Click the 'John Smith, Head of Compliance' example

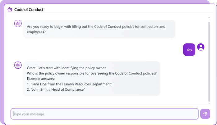56,89
